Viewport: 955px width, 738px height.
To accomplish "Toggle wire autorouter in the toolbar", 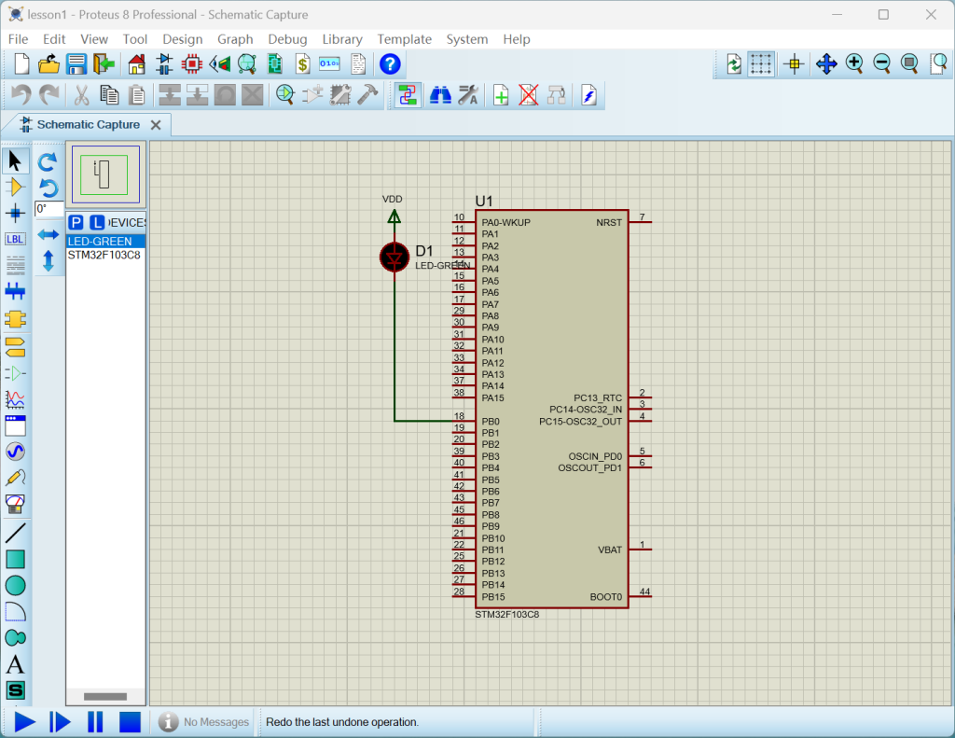I will tap(407, 95).
